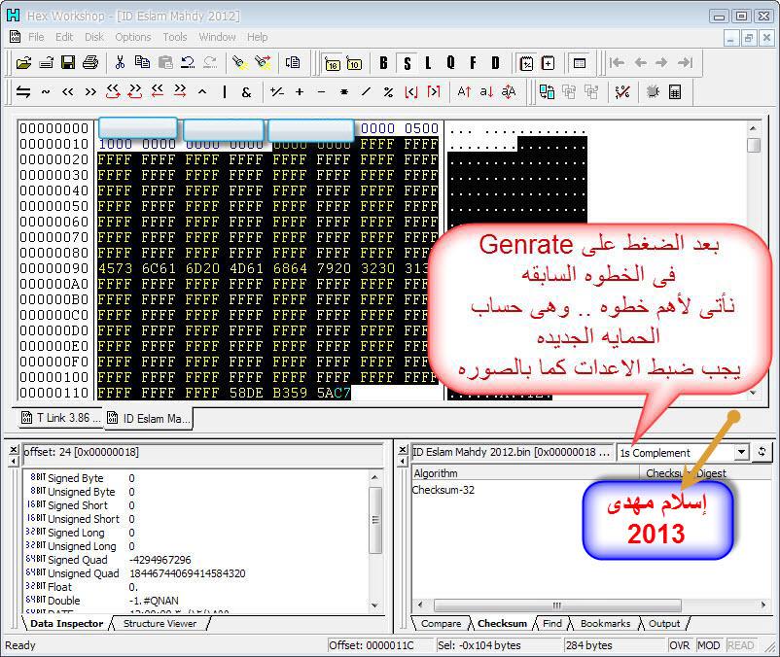Open the File menu

36,37
